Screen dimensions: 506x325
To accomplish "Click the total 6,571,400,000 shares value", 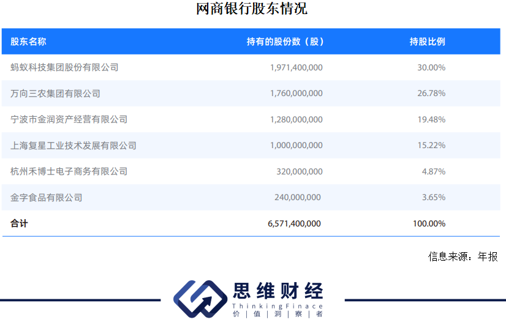I will (294, 224).
